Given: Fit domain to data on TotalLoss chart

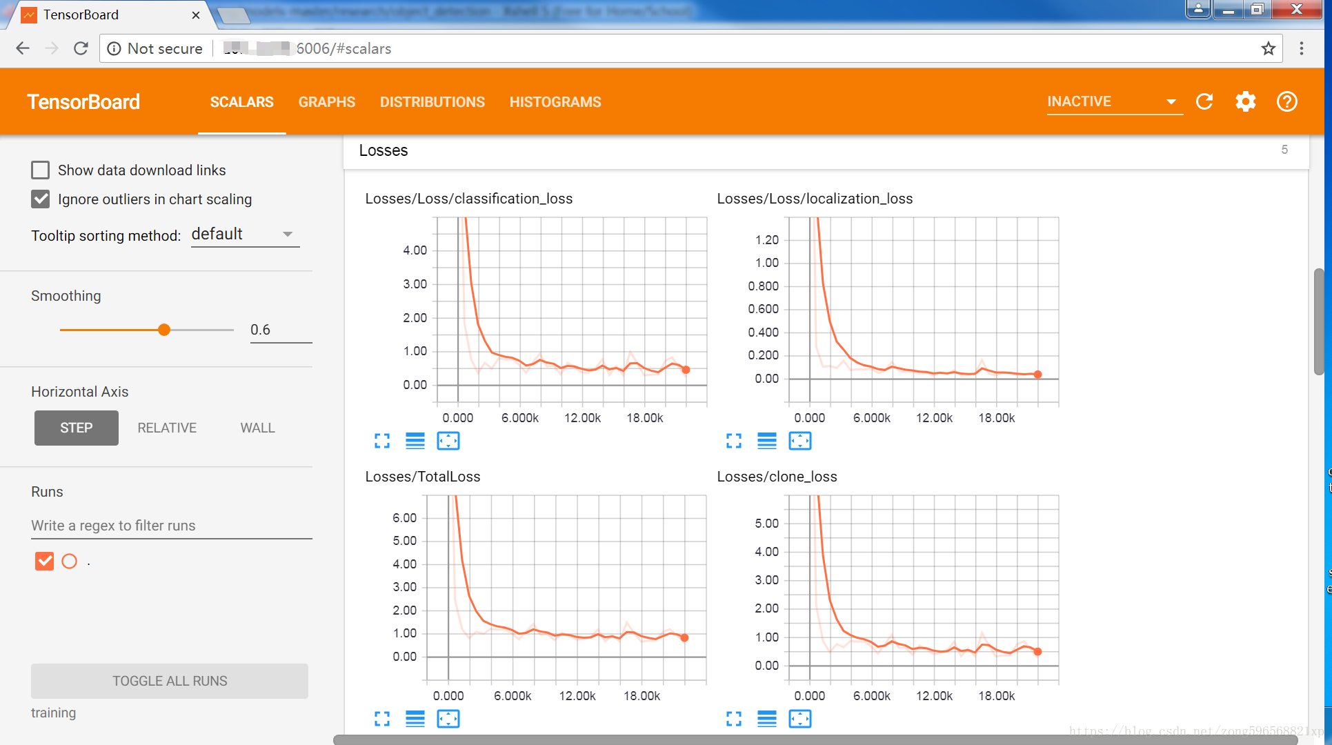Looking at the screenshot, I should coord(448,719).
